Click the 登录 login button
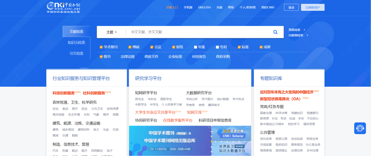The image size is (371, 156). click(x=291, y=8)
